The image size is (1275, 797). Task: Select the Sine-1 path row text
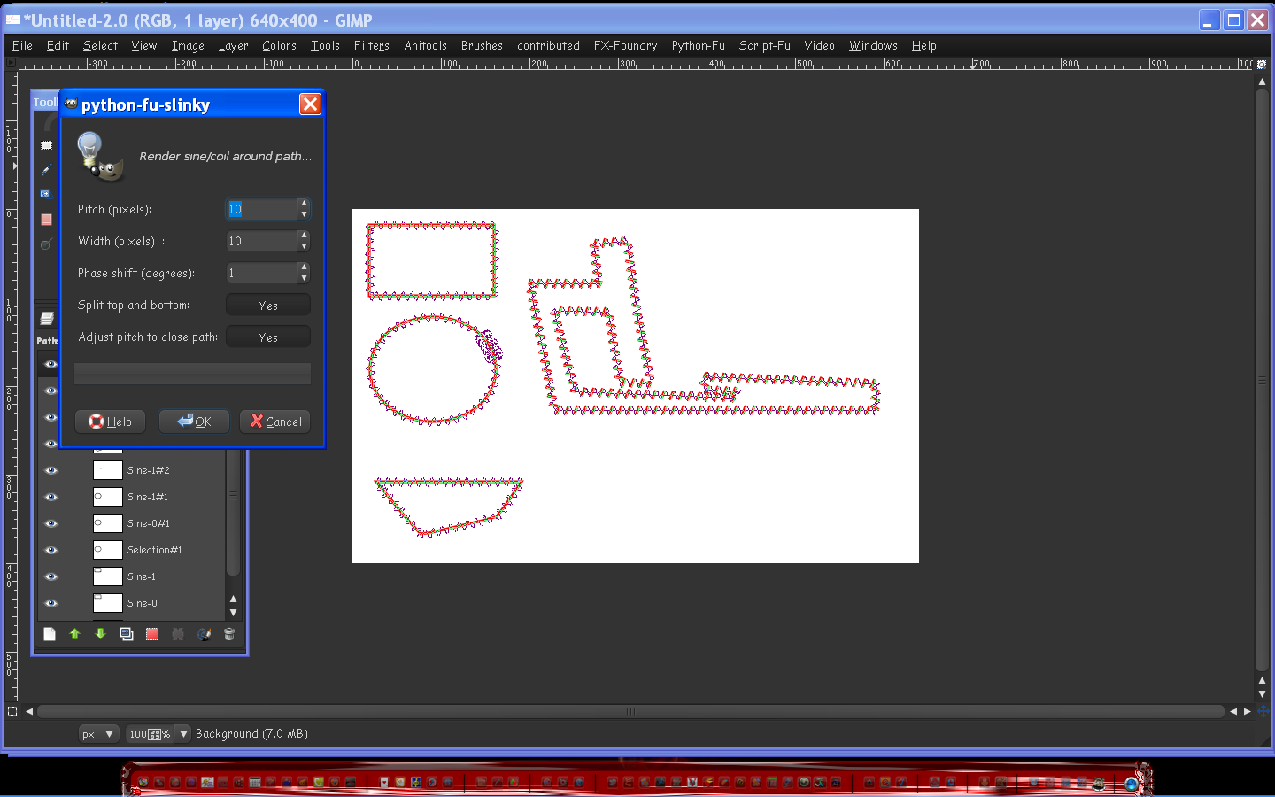142,576
